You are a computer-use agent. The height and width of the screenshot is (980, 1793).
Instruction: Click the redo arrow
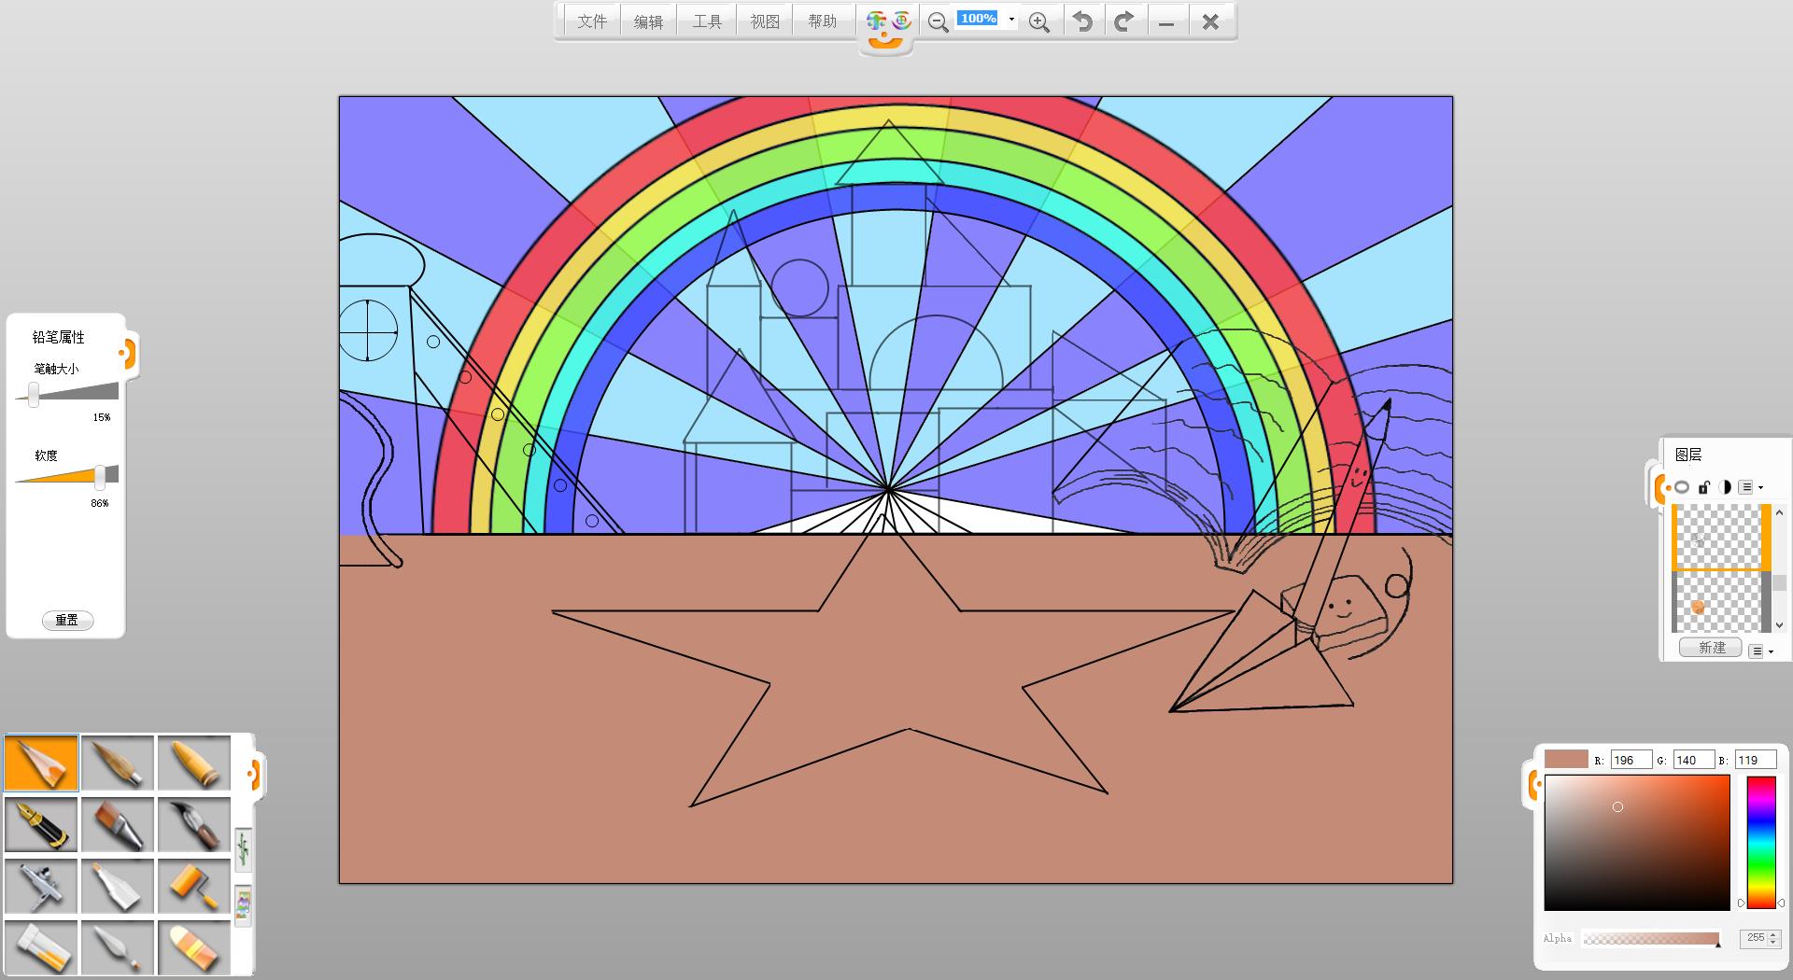(1124, 21)
